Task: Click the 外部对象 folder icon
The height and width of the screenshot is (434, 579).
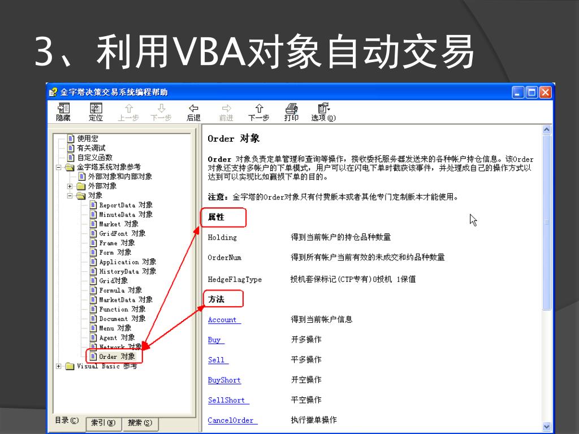Action: tap(81, 186)
